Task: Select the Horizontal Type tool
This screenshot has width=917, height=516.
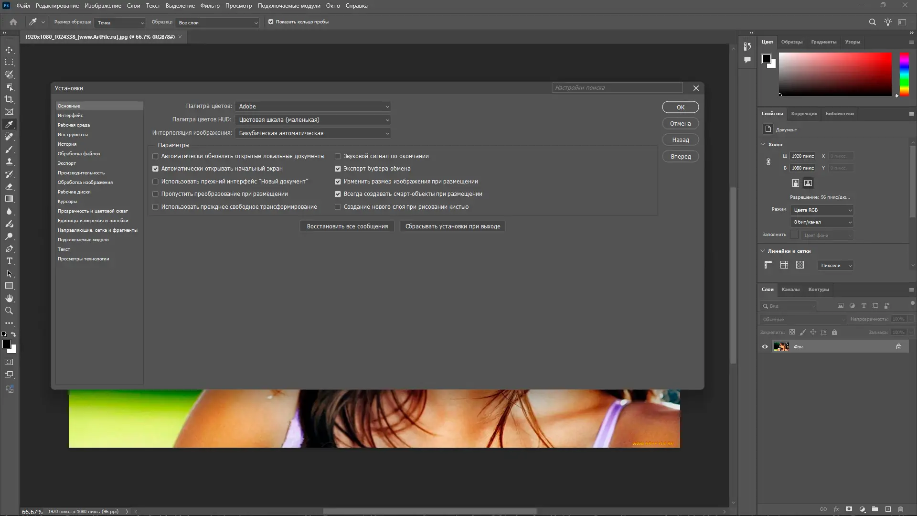Action: (9, 261)
